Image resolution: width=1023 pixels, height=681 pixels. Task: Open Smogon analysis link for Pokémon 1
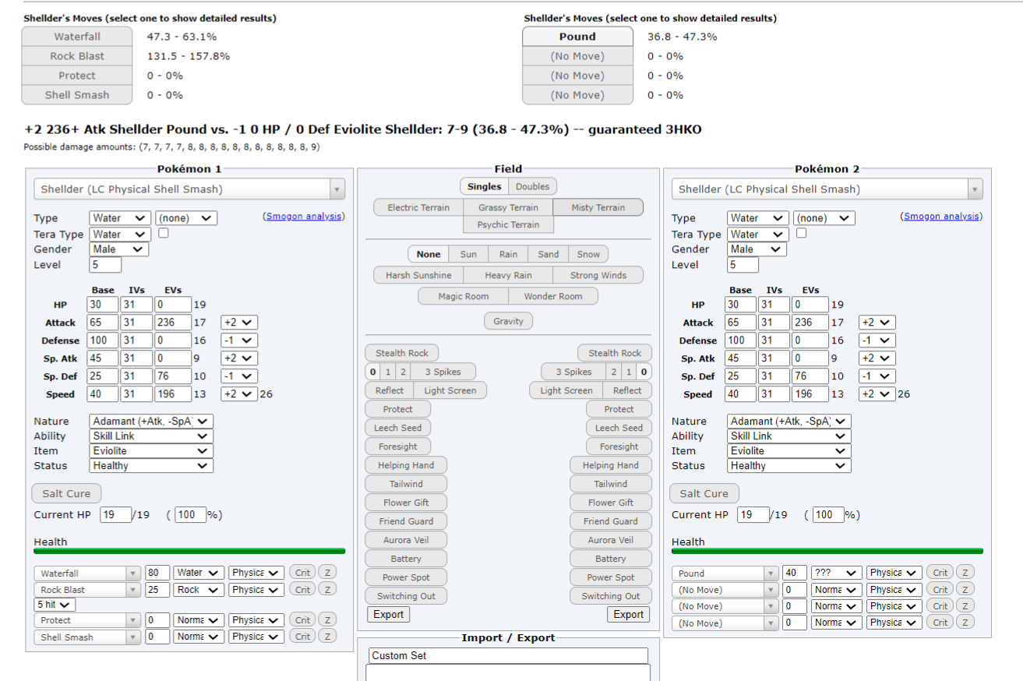click(304, 217)
